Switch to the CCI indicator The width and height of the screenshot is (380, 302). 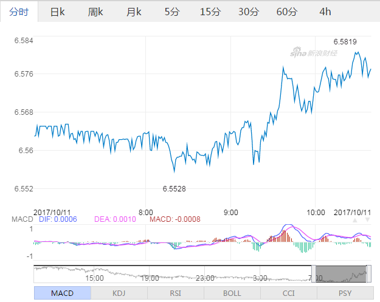point(288,293)
